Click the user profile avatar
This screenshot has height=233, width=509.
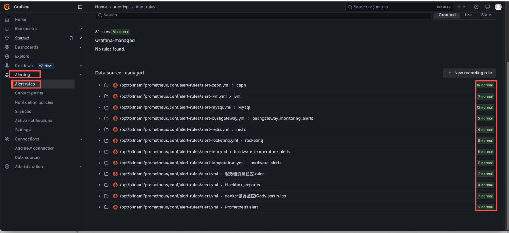click(498, 7)
